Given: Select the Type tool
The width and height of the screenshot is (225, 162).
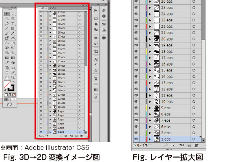Looking at the screenshot, I should coord(13,24).
